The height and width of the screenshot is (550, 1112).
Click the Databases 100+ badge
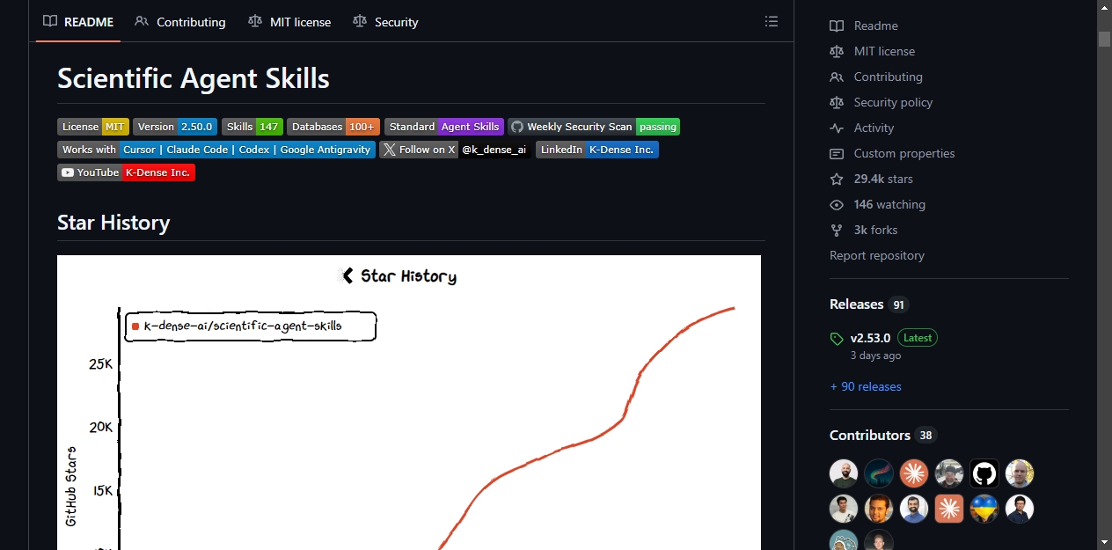pos(333,127)
